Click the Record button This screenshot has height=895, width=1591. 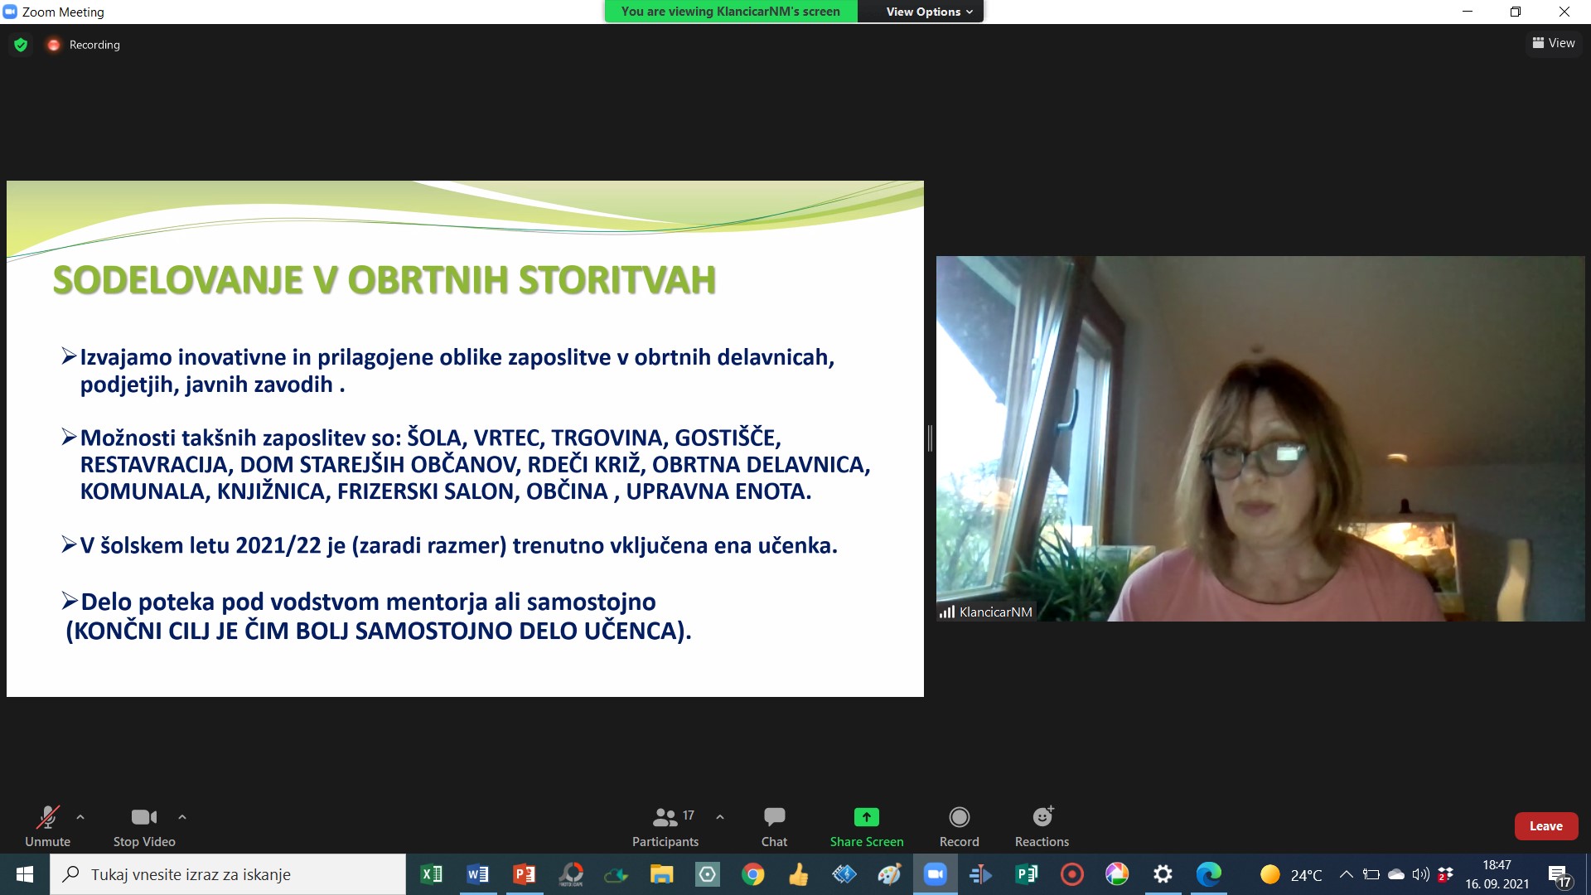click(x=960, y=826)
